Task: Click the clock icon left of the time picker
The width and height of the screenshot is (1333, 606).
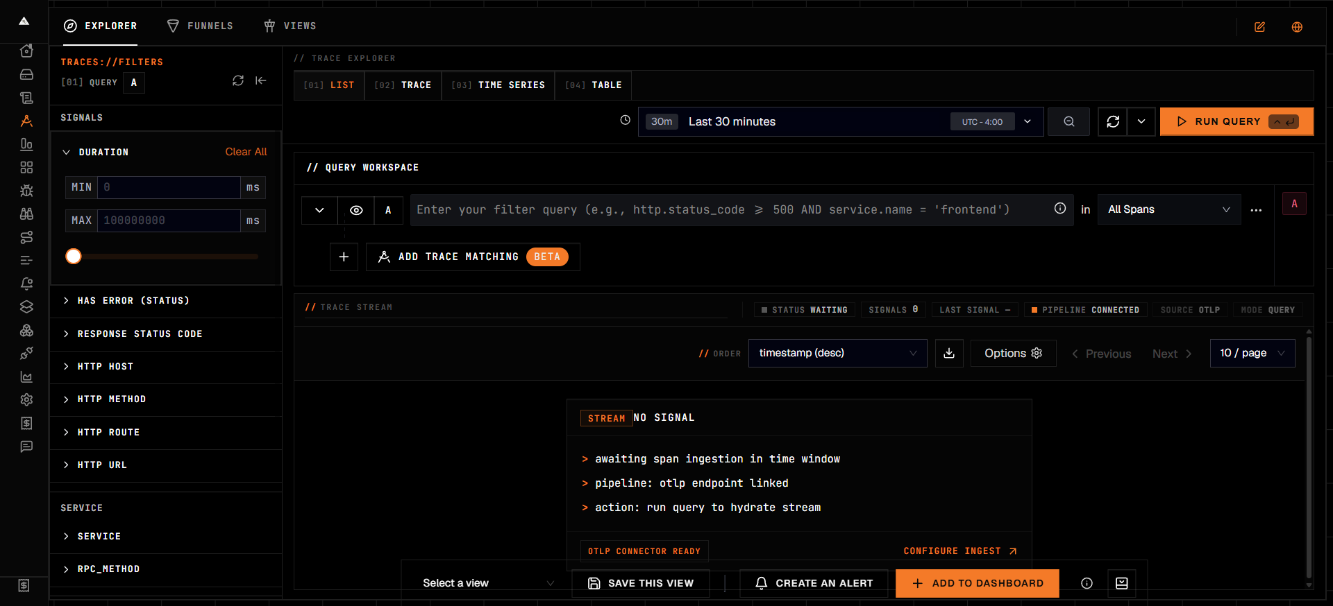Action: point(625,120)
